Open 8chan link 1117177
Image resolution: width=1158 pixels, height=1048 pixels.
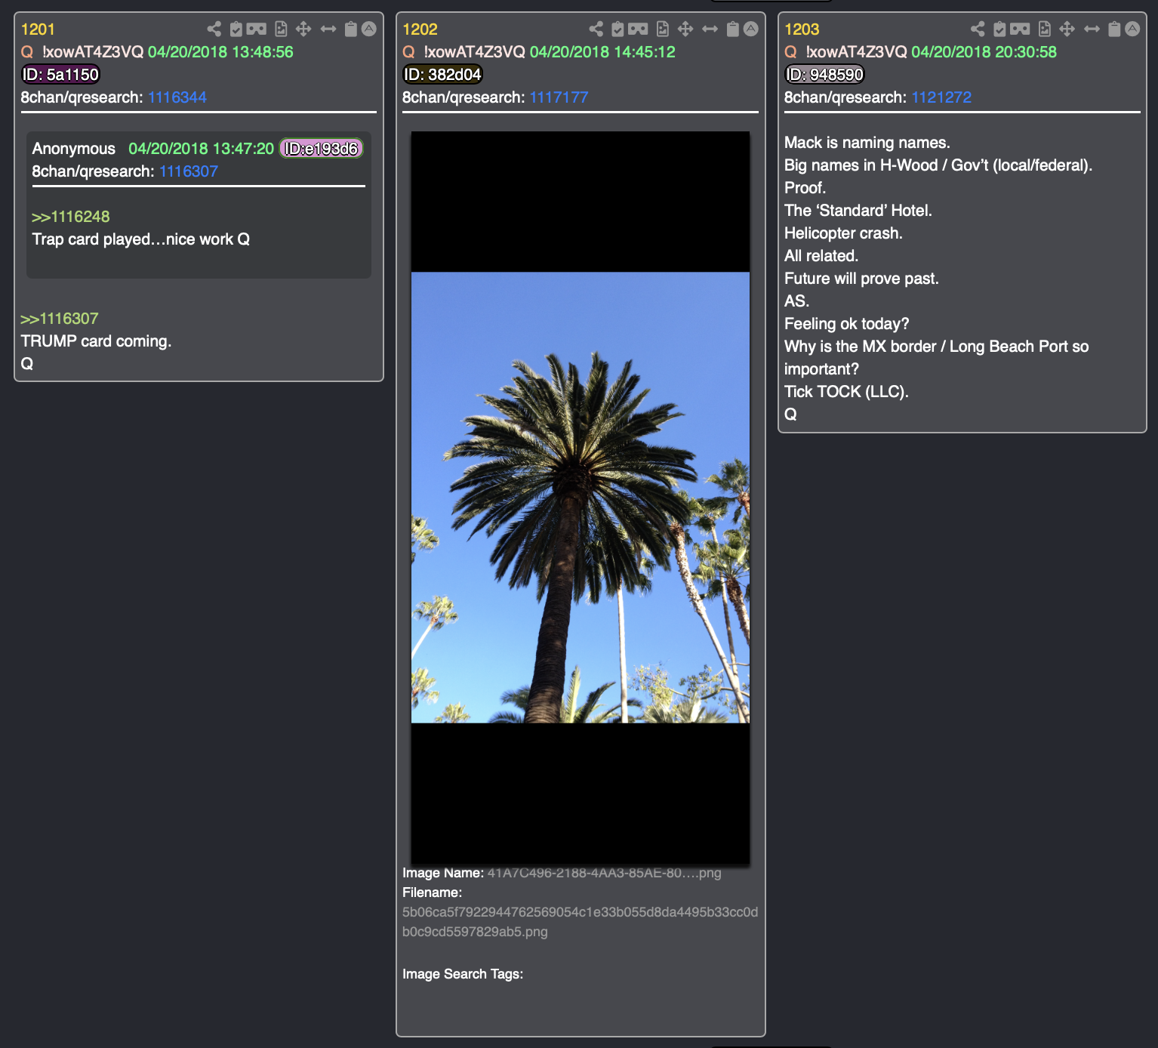(559, 97)
